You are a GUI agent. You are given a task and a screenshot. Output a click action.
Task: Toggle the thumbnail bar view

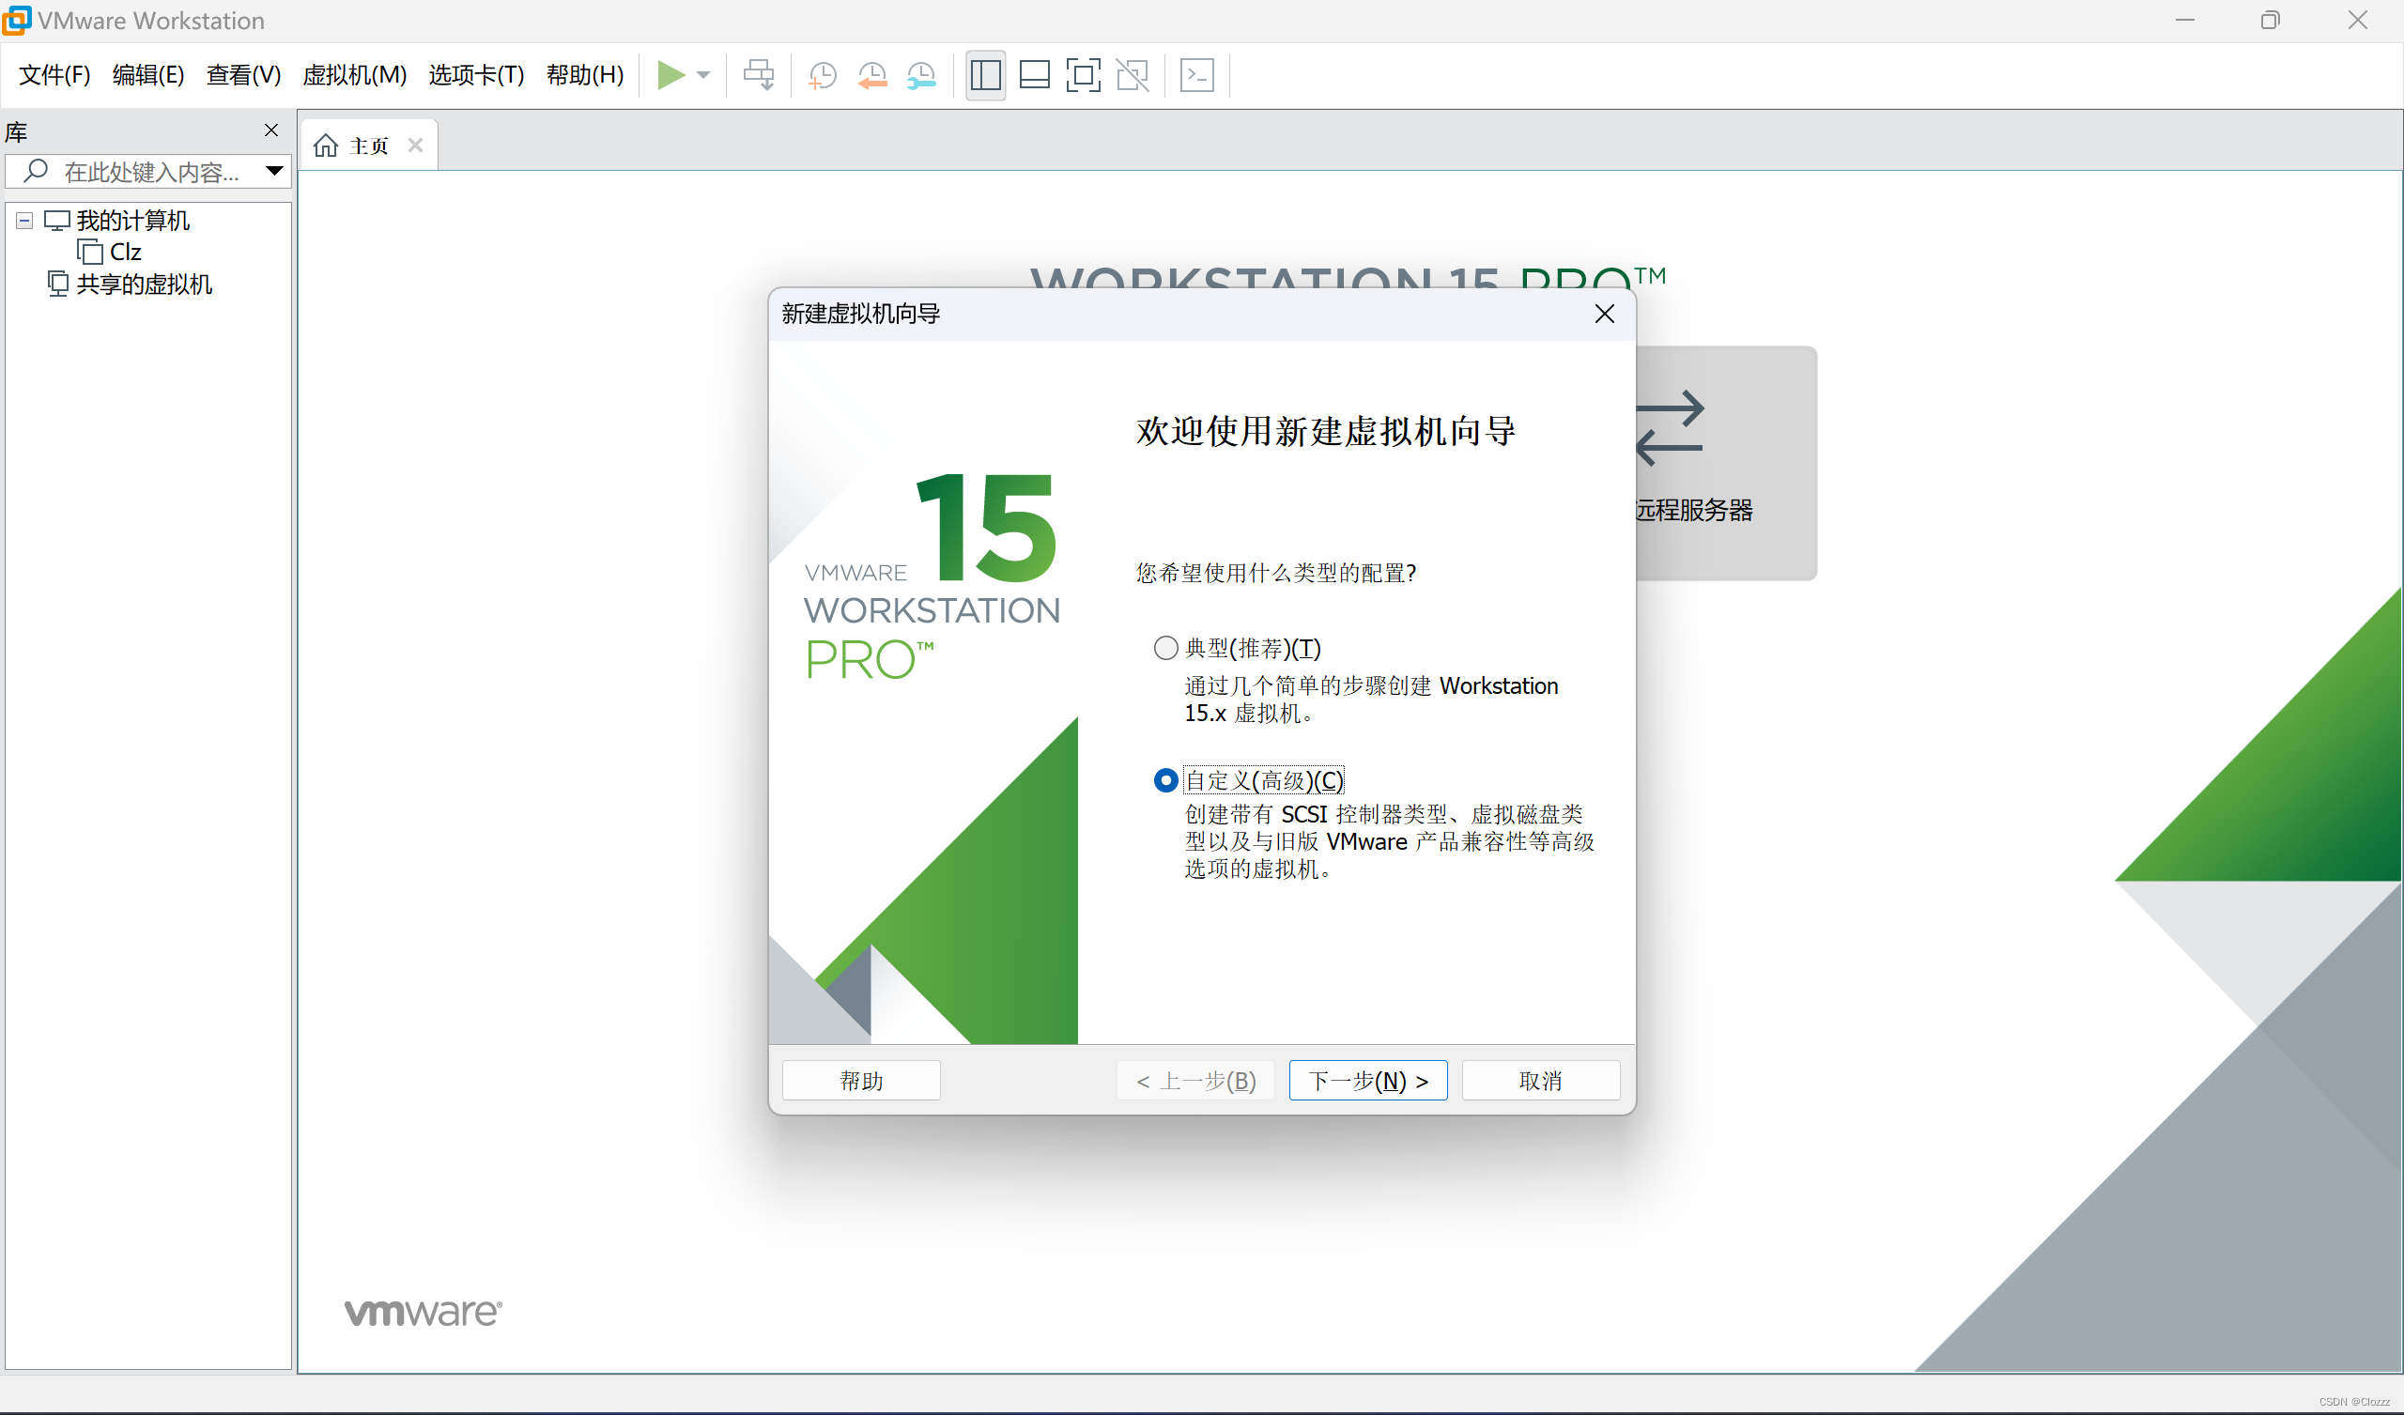[x=1034, y=75]
